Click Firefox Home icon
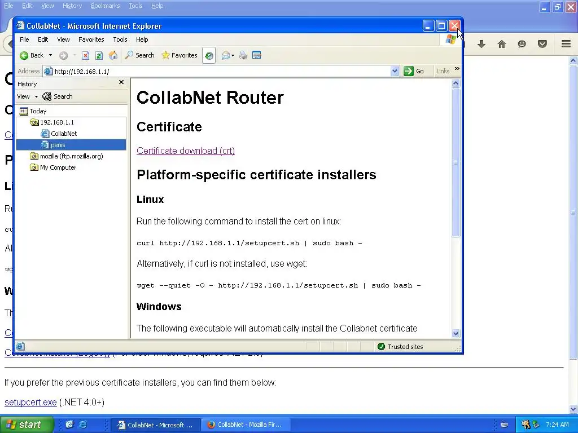 502,44
